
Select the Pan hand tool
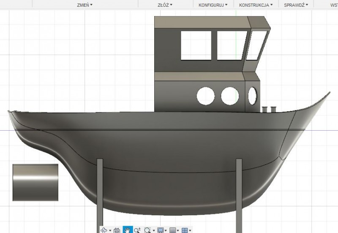coord(128,230)
